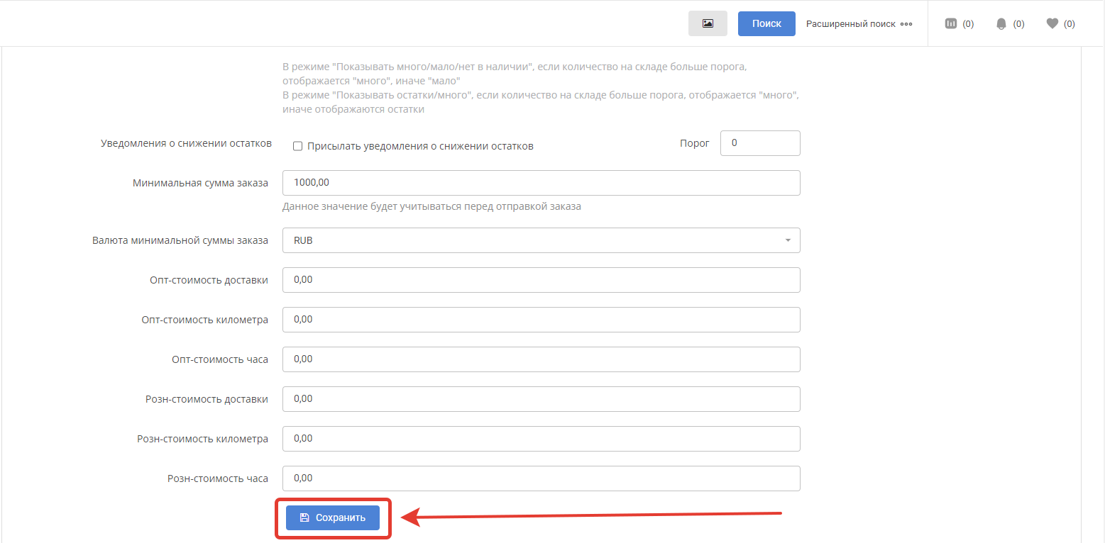Select the 'Опт-стоимость километра' input field

coord(541,320)
